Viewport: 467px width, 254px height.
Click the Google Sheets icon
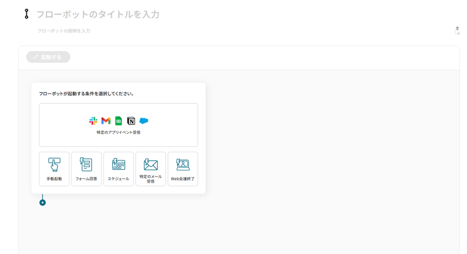(x=119, y=121)
